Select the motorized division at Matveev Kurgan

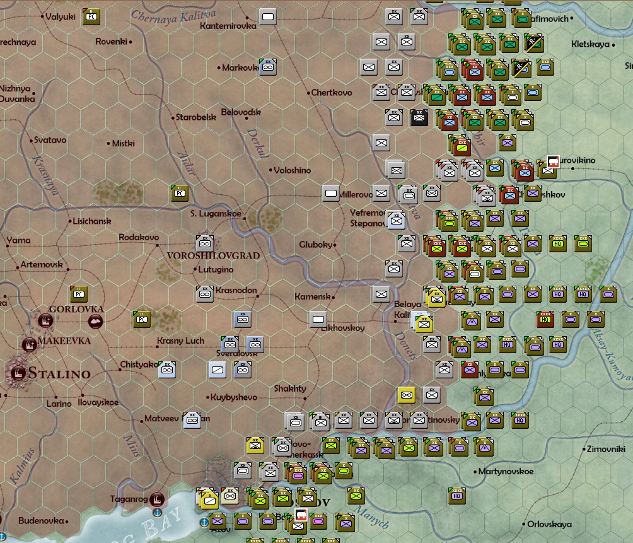tap(192, 420)
